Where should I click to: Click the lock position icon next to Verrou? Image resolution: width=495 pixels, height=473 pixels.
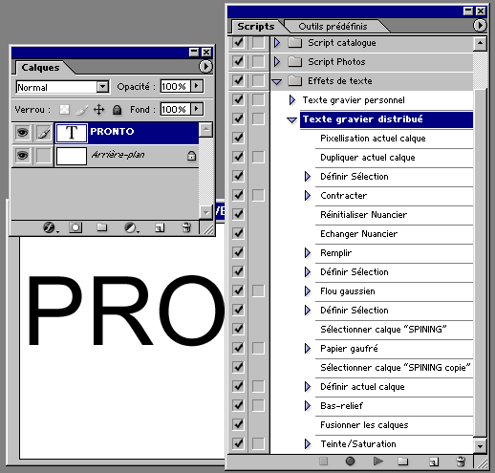pos(99,110)
